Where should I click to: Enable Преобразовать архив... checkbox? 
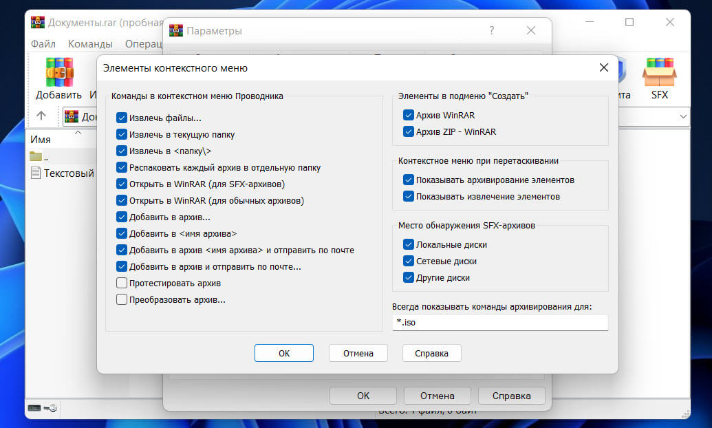[121, 299]
